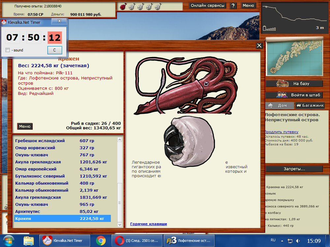Click the red potion flask icon

click(x=123, y=6)
